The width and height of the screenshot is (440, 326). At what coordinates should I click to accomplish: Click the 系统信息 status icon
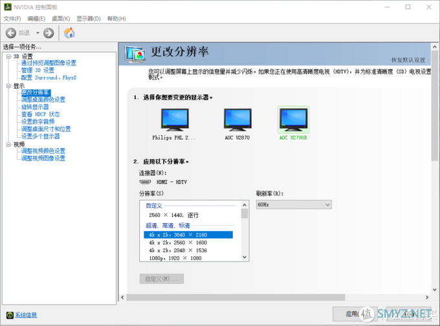click(x=10, y=315)
